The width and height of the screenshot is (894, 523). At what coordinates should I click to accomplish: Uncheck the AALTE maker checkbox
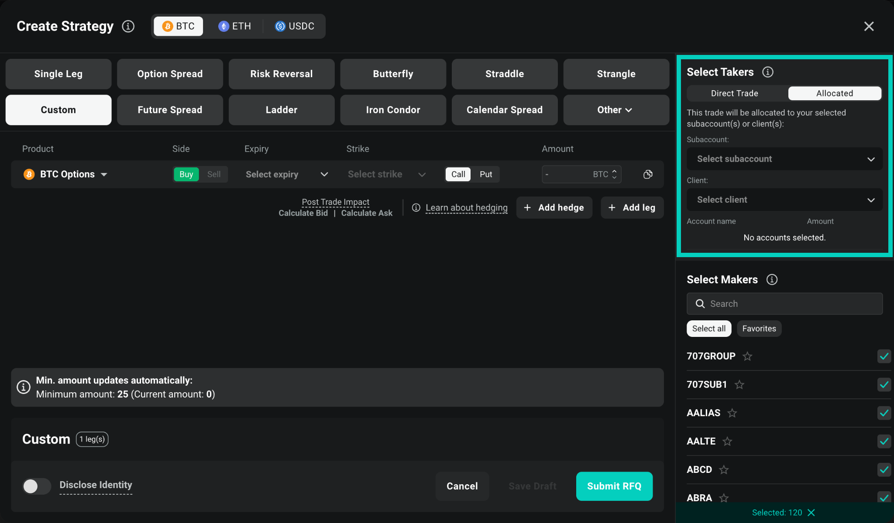884,441
